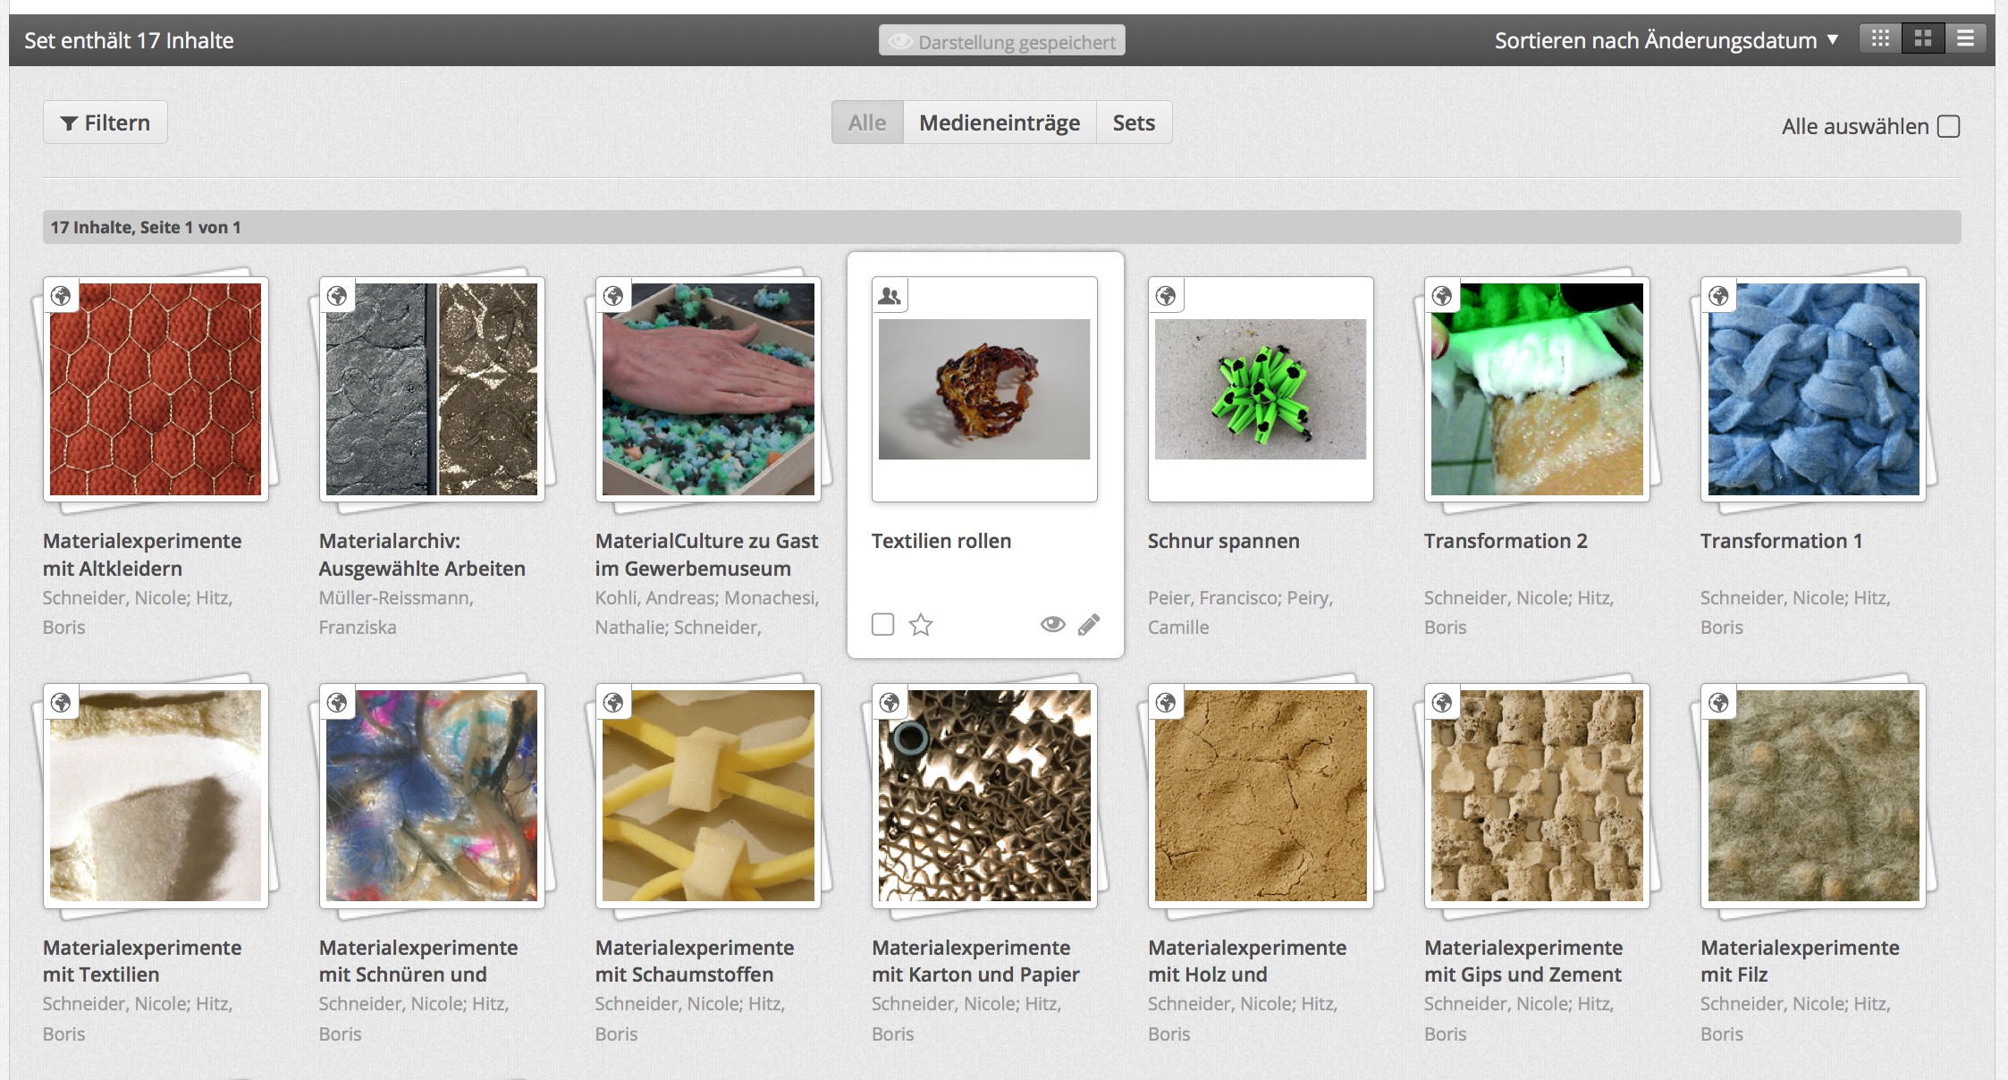Open the Transformation 2 thumbnail
Screen dimensions: 2008x1080
pyautogui.click(x=1536, y=390)
